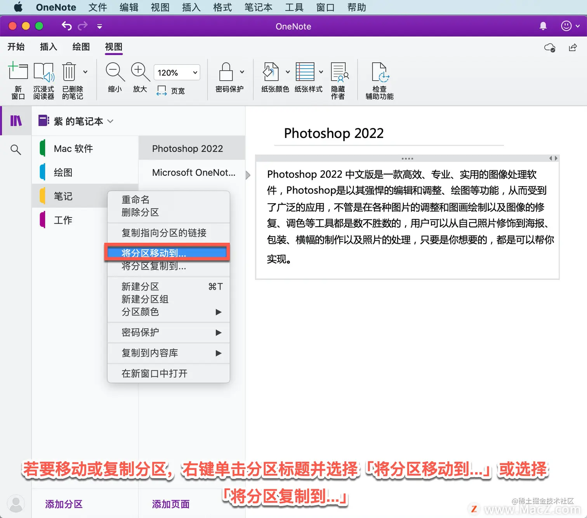Toggle Hide Authors (隐藏作者)

coord(339,81)
